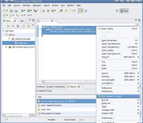Open the Window menu

coord(71,5)
